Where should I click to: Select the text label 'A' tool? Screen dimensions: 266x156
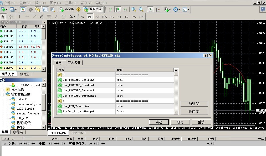(x=56, y=17)
